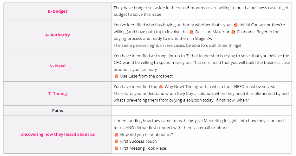296x156 pixels.
Task: Click the B- Budget row header
Action: 57,11
